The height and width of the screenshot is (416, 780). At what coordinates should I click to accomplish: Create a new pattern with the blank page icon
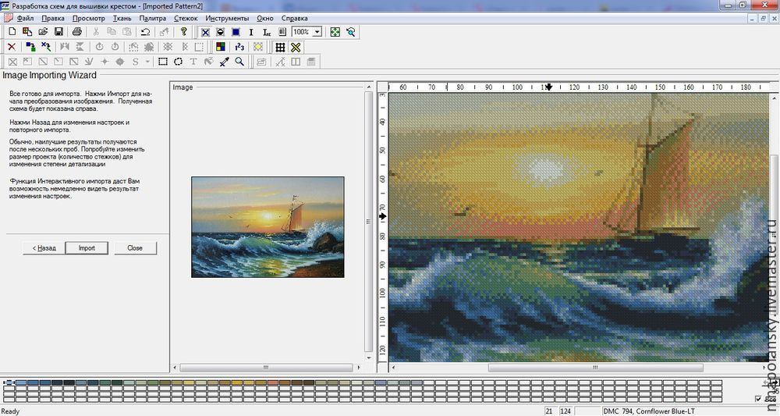coord(12,32)
